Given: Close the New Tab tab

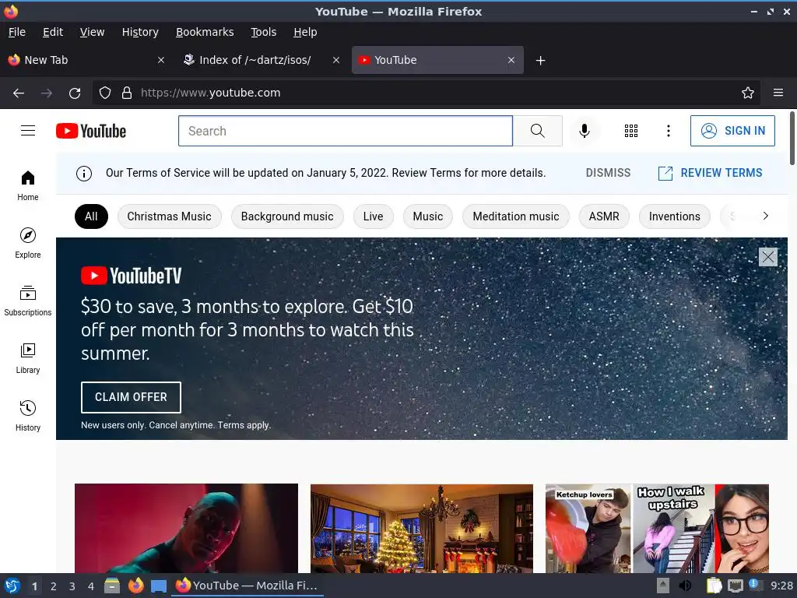Looking at the screenshot, I should pyautogui.click(x=161, y=60).
